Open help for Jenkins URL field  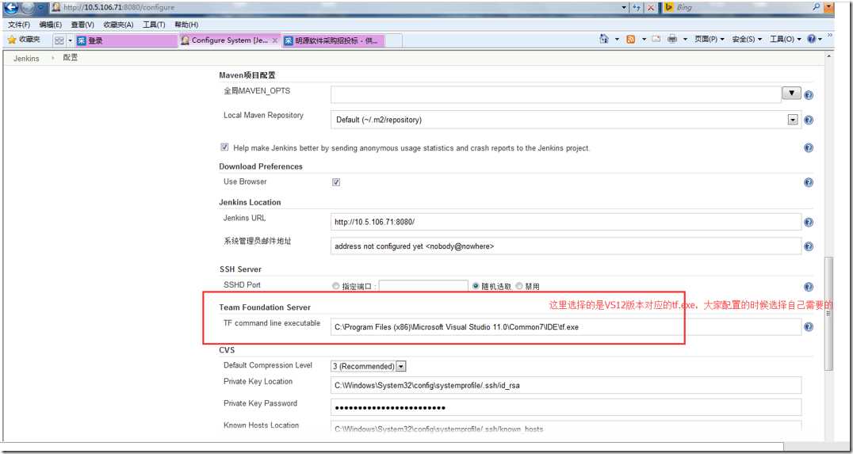(809, 222)
